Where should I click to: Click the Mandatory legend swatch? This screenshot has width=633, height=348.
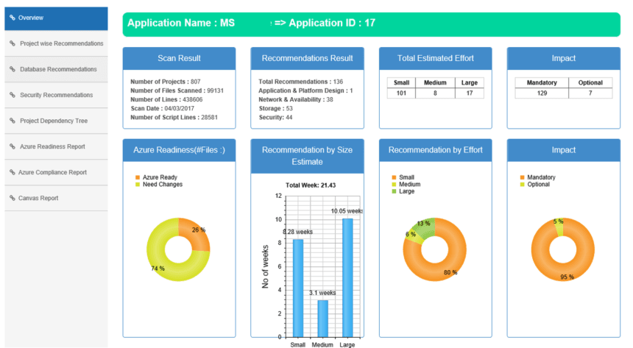tap(522, 177)
